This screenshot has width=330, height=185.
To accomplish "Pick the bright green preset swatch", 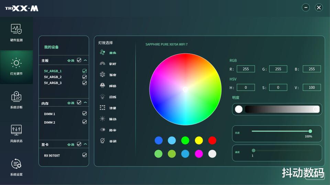I will [x=185, y=140].
